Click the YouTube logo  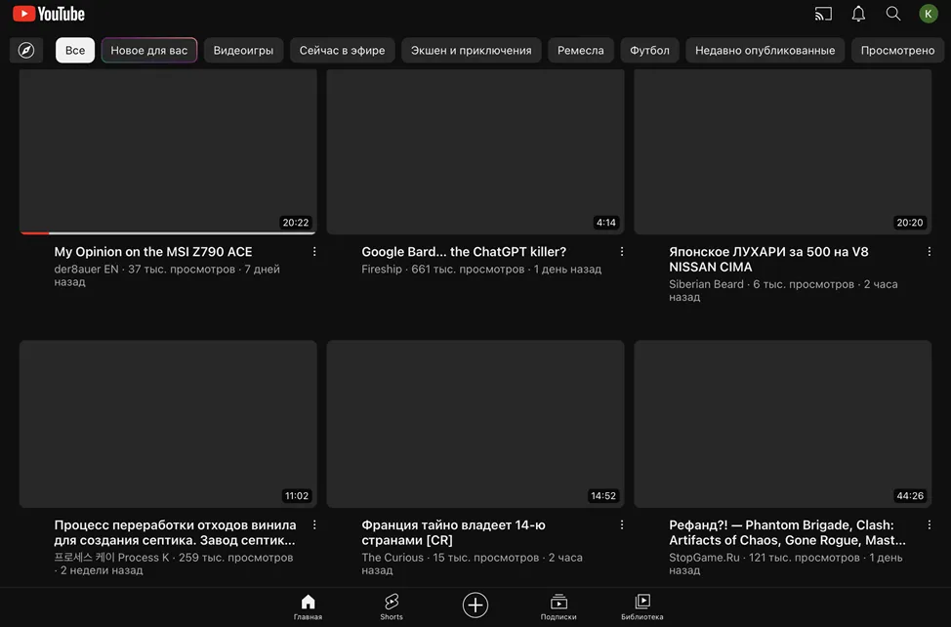pyautogui.click(x=49, y=14)
